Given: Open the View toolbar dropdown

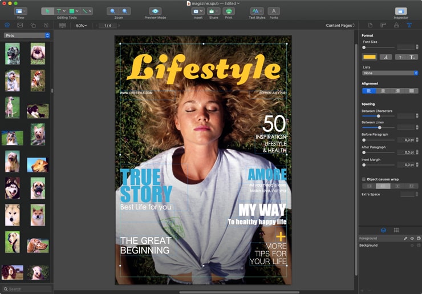Looking at the screenshot, I should [x=21, y=11].
